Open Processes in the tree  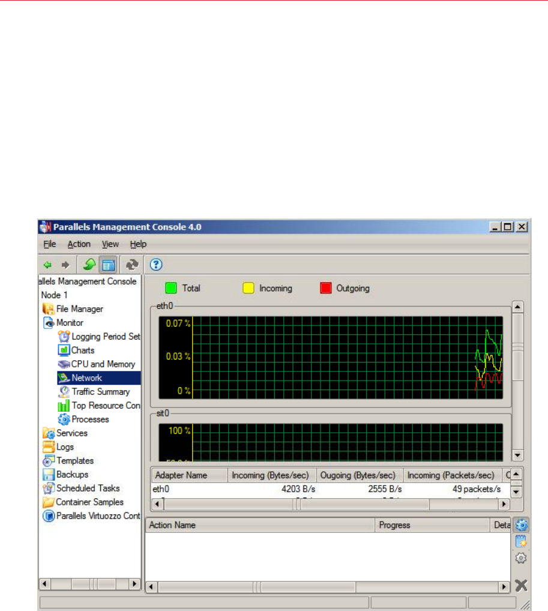90,420
